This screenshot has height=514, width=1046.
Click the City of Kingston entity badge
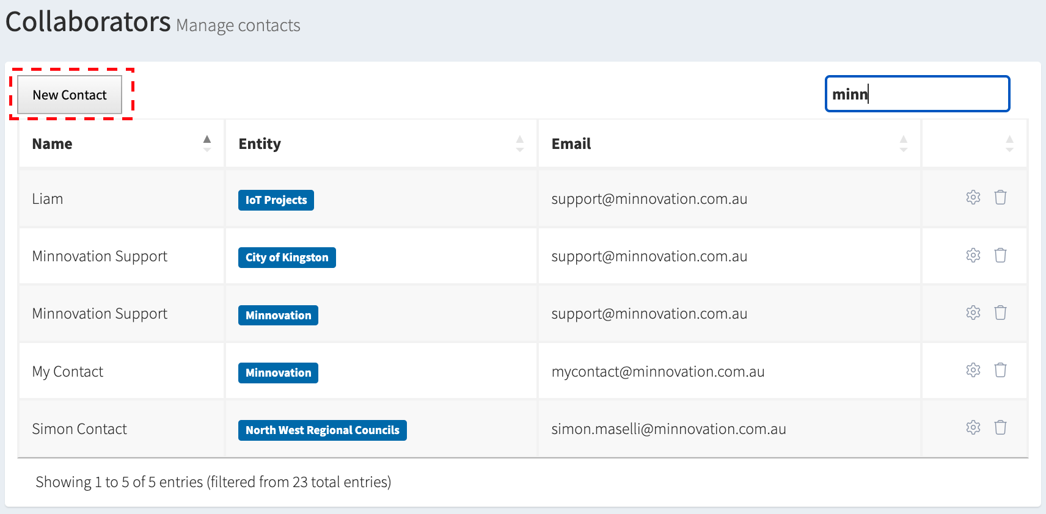pyautogui.click(x=287, y=258)
